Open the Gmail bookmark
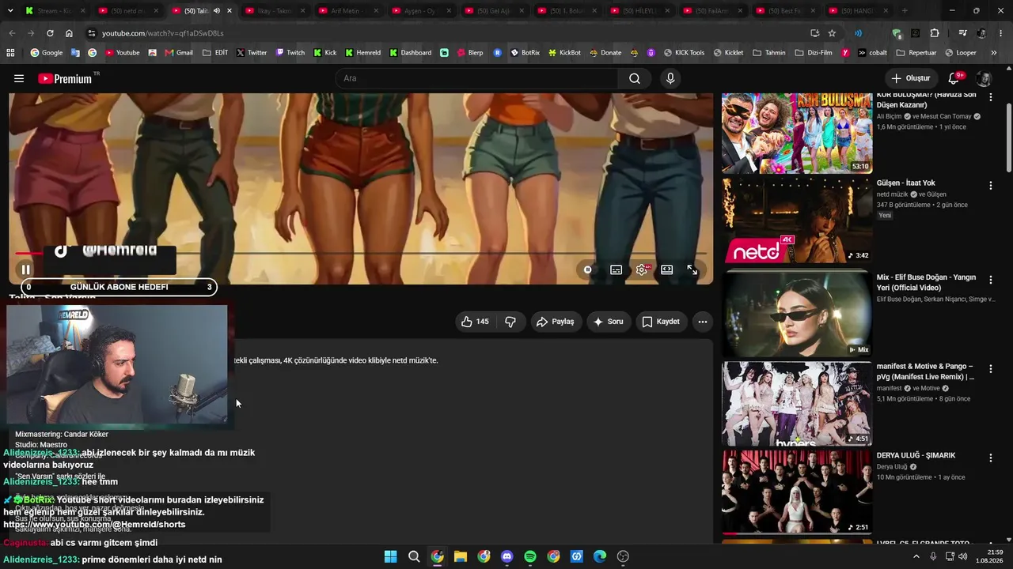 178,53
